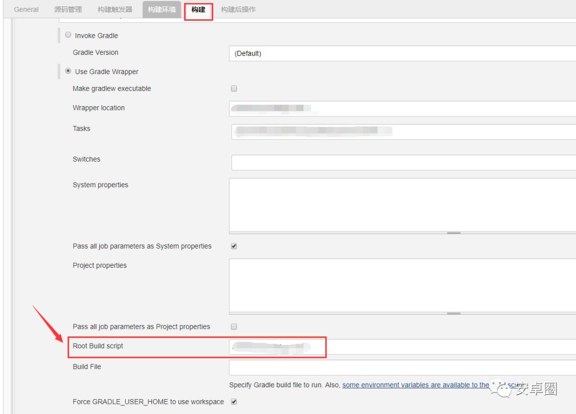The width and height of the screenshot is (576, 414).
Task: Click inside the System properties textarea
Action: coord(402,205)
